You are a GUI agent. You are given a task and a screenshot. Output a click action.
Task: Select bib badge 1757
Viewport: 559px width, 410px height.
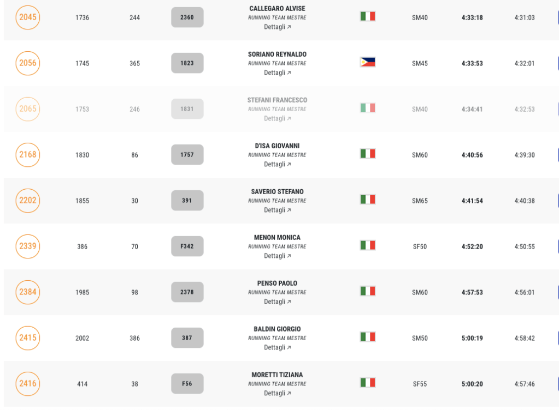tap(187, 155)
